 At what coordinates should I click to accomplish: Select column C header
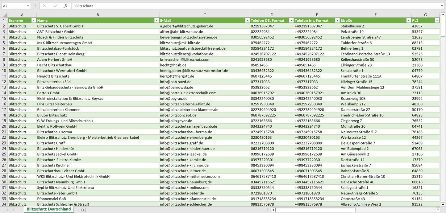click(x=204, y=15)
